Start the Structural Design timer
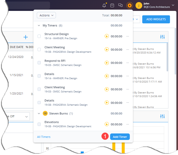The height and width of the screenshot is (155, 178). tap(106, 36)
